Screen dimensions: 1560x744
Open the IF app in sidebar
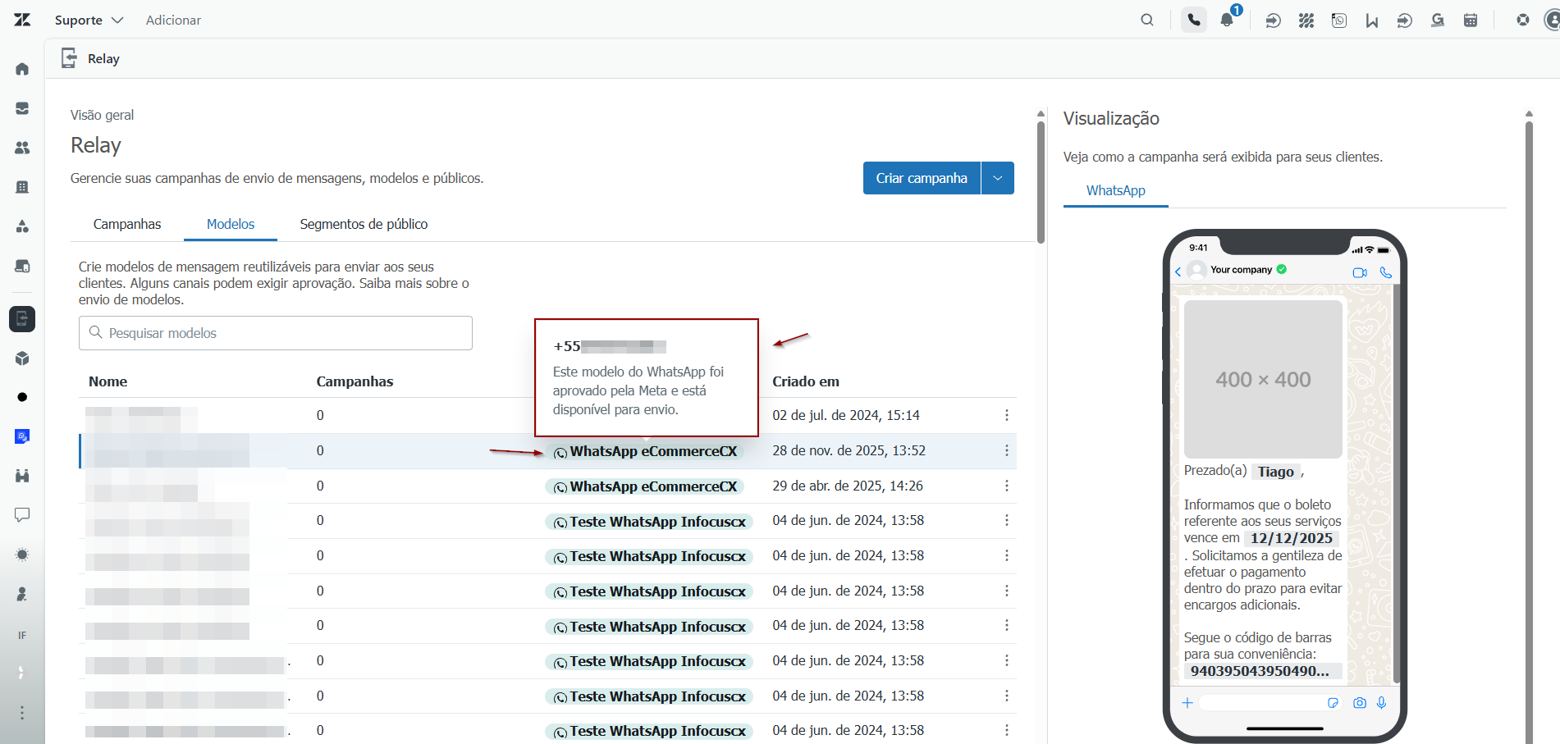pos(22,635)
